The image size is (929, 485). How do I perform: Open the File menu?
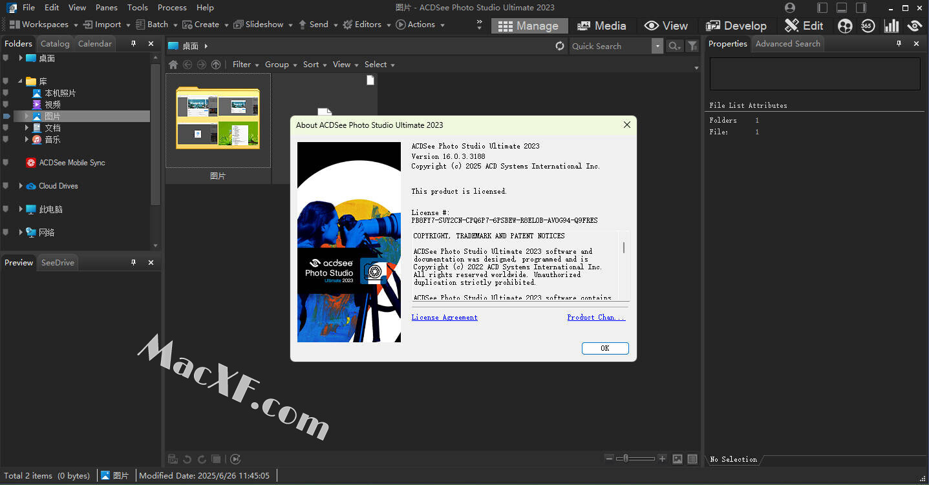[x=28, y=8]
